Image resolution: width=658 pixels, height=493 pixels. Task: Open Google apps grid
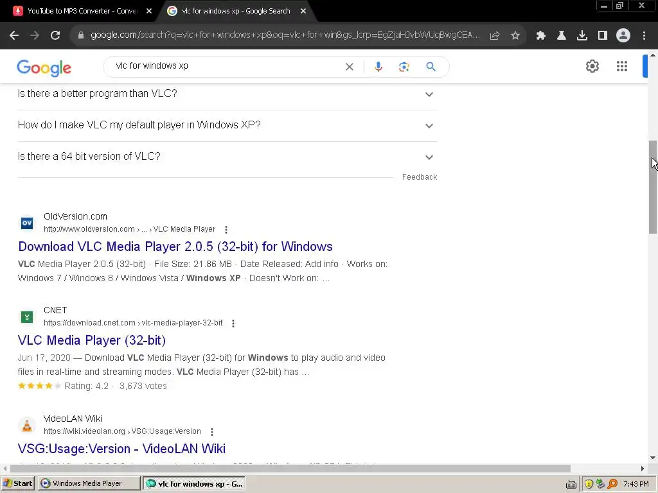click(622, 66)
